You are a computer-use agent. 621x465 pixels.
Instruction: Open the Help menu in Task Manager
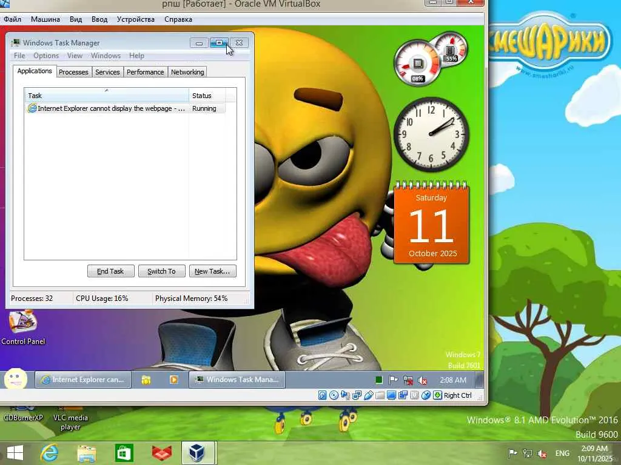(x=136, y=56)
